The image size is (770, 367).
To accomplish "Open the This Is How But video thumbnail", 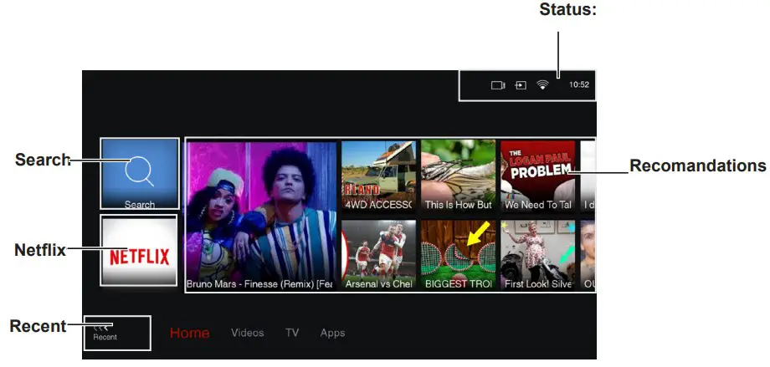I will 458,176.
